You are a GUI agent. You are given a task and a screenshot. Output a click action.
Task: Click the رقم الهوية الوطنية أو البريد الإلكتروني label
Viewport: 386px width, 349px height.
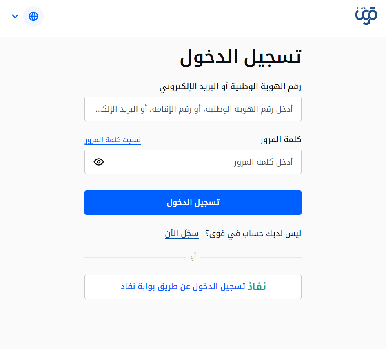click(x=230, y=86)
